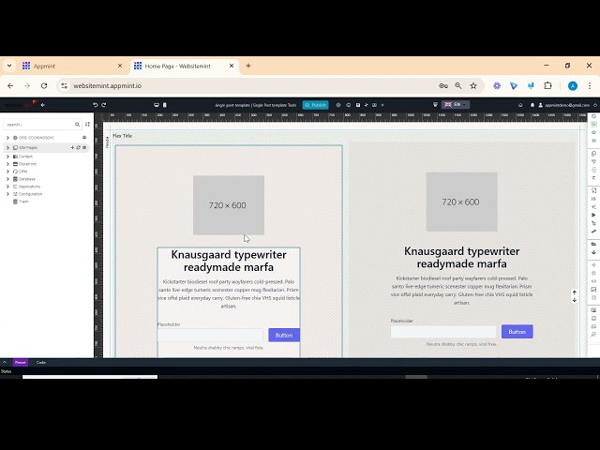The width and height of the screenshot is (600, 450).
Task: Go to home via house icon
Action: (x=520, y=105)
